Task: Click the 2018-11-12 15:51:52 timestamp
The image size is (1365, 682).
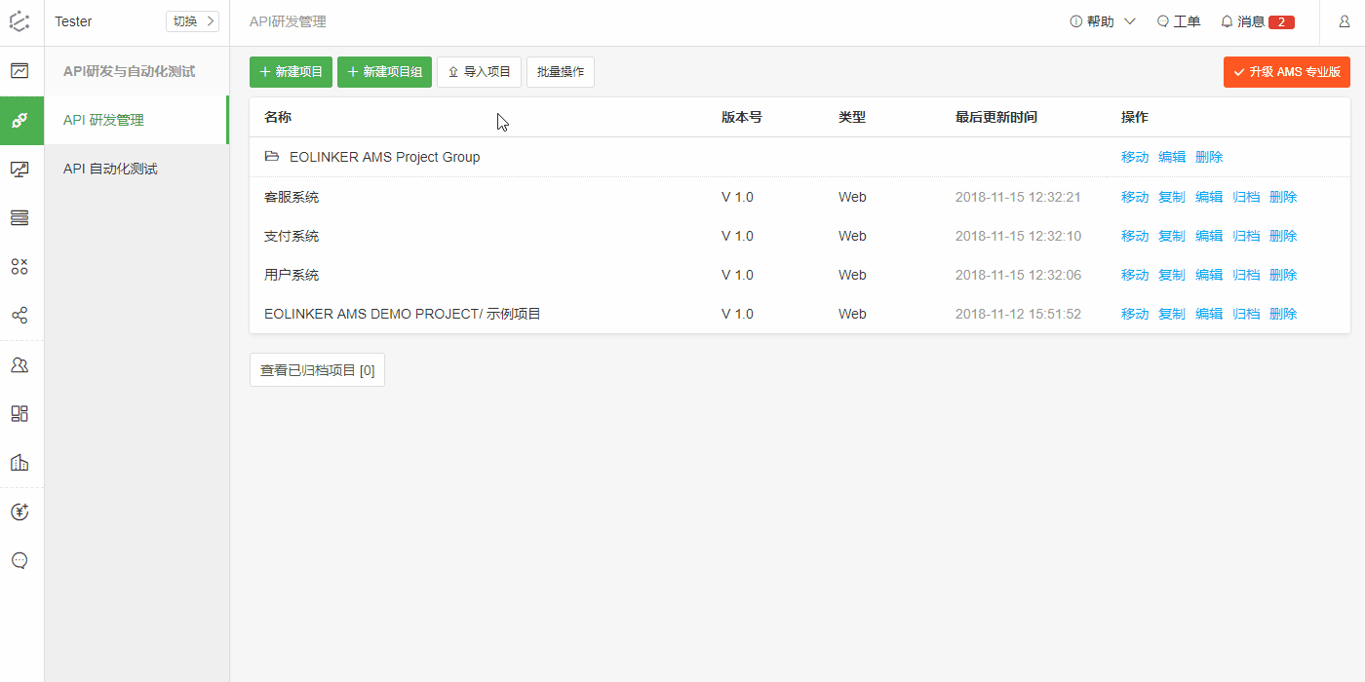Action: [1018, 314]
